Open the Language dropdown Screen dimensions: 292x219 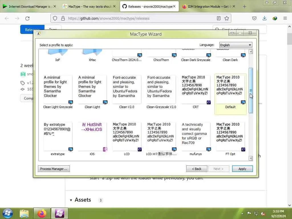click(236, 45)
